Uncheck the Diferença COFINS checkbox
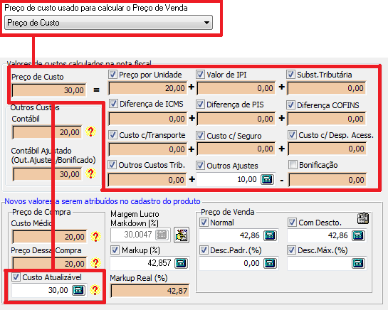The width and height of the screenshot is (388, 310). coord(290,105)
